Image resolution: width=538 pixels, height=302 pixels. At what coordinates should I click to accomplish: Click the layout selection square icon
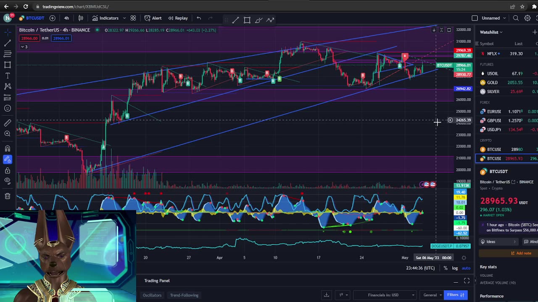click(475, 18)
